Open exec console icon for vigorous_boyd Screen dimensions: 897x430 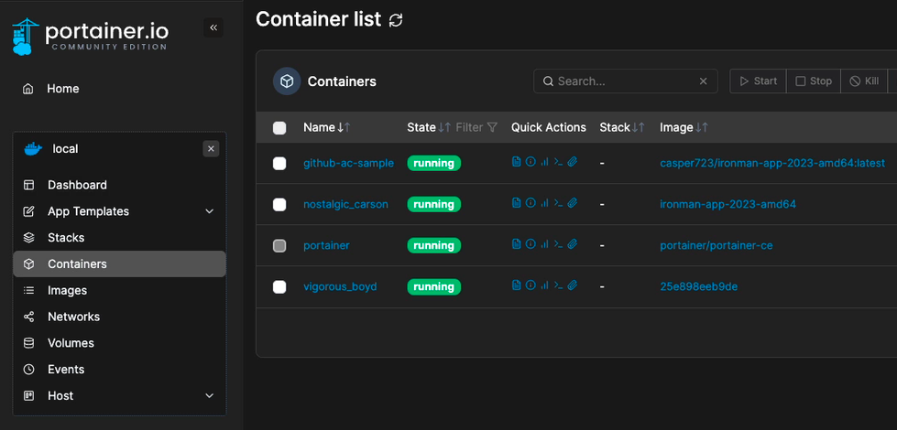click(558, 286)
